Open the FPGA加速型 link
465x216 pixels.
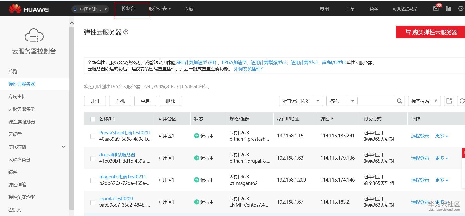point(234,62)
